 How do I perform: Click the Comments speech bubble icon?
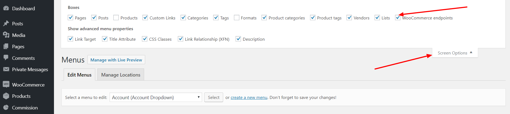pos(6,58)
